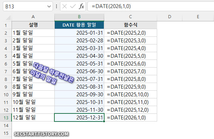Click header cell '설명'
This screenshot has height=139, width=214.
point(33,25)
